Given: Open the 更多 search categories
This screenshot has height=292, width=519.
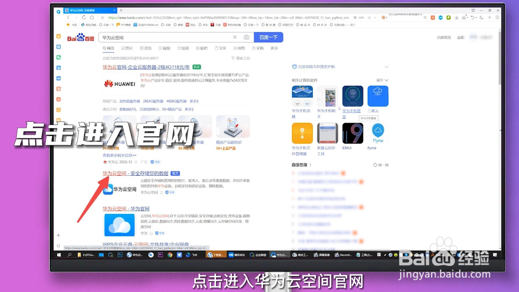Looking at the screenshot, I should (x=274, y=48).
